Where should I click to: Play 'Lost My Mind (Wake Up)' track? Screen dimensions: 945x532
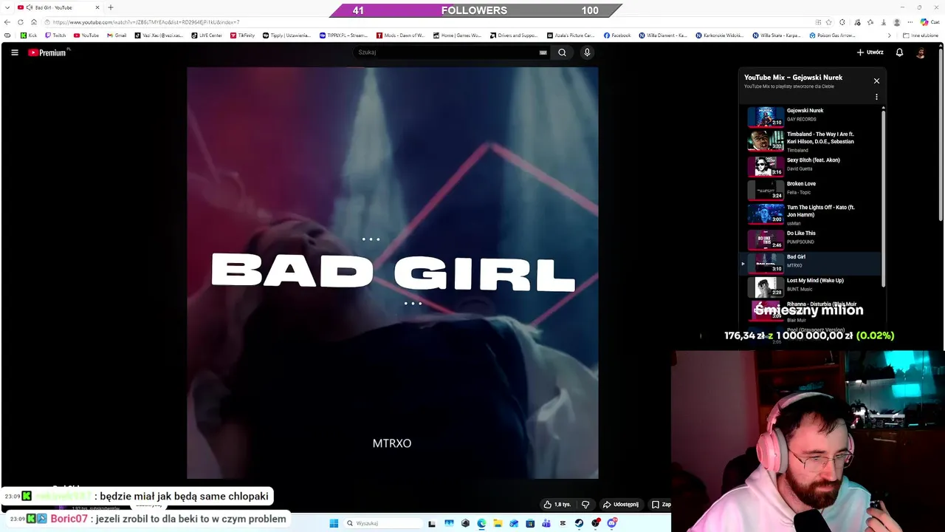click(811, 286)
